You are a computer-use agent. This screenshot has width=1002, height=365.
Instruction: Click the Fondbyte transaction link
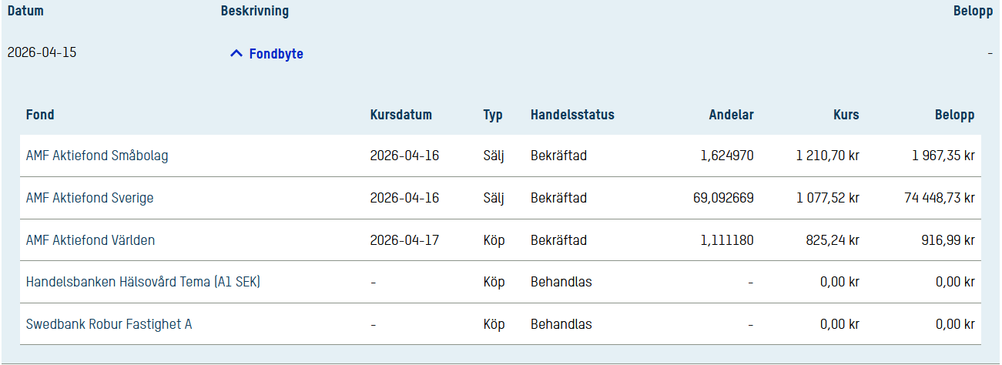click(x=276, y=54)
